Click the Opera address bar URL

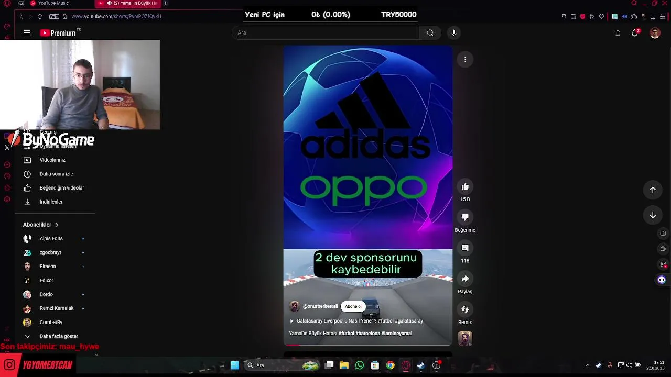[116, 16]
